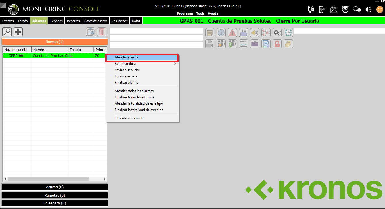Click the clipboard with car report icon

coord(91,32)
